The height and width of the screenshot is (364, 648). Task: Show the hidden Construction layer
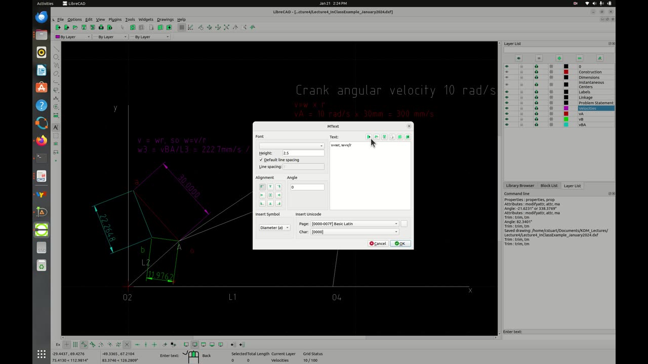point(506,72)
